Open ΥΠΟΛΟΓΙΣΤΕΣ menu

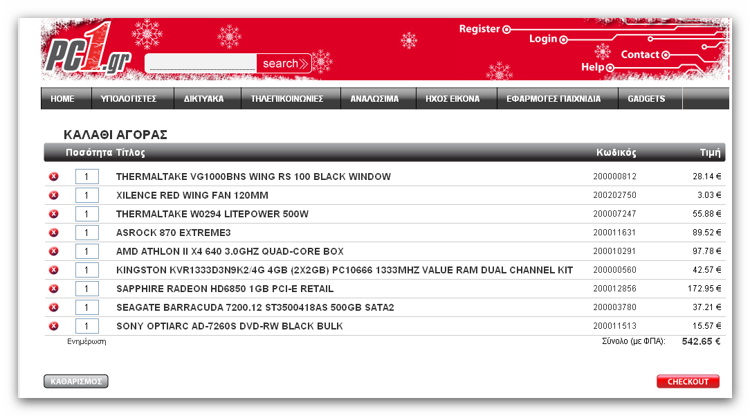[x=129, y=98]
